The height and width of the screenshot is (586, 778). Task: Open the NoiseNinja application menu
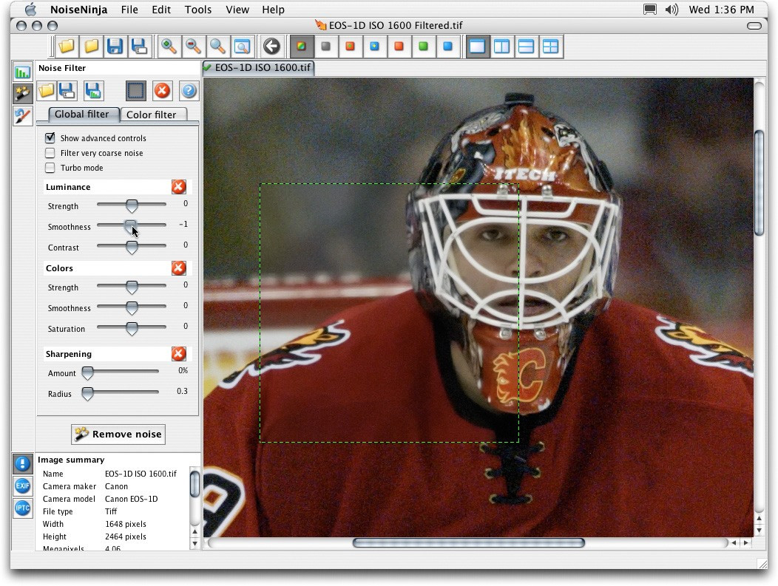[79, 10]
